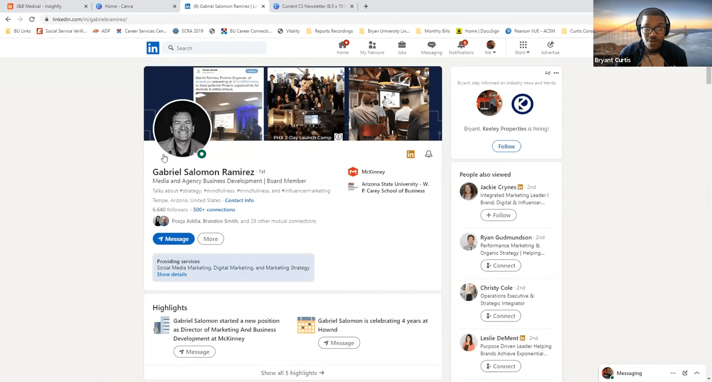Close the J&B Medical Insightly tab
The height and width of the screenshot is (382, 712).
(x=86, y=7)
